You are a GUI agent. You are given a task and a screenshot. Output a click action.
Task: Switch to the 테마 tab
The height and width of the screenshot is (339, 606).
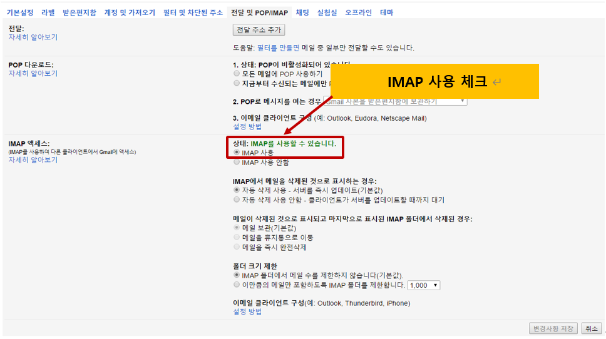tap(386, 13)
